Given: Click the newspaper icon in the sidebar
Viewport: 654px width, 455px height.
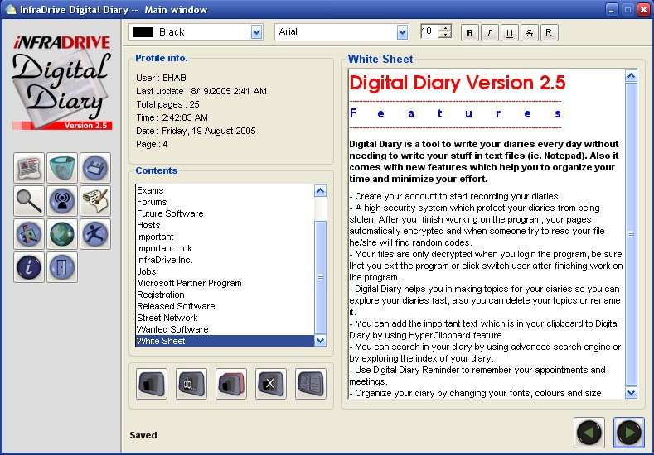Looking at the screenshot, I should point(29,168).
